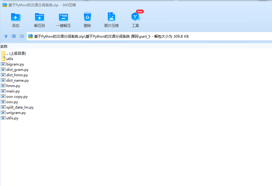Switch to list view icon
This screenshot has height=186, width=272.
(x=22, y=36)
